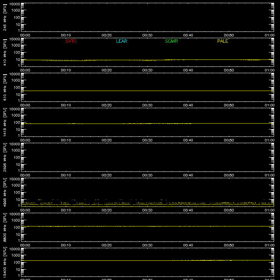Click 00:20 time tick under 2695 MHz panel
Image resolution: width=280 pixels, height=280 pixels.
tap(107, 175)
